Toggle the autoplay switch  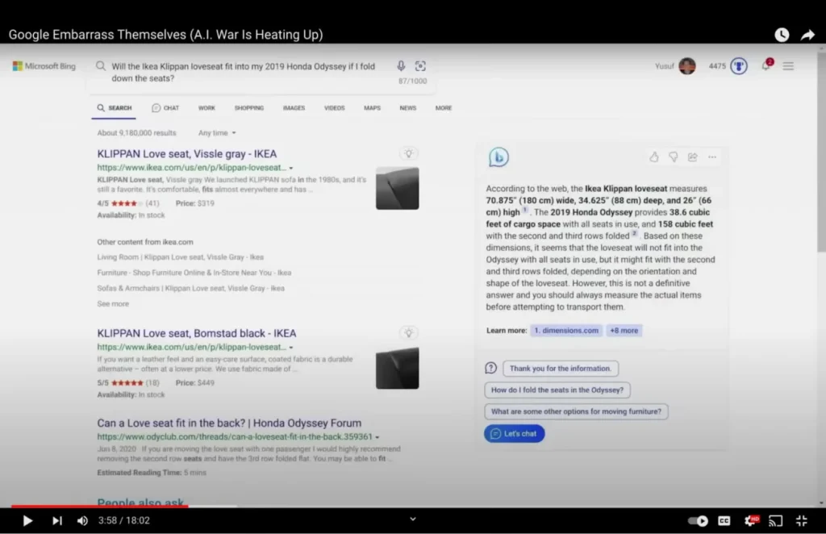click(x=698, y=521)
